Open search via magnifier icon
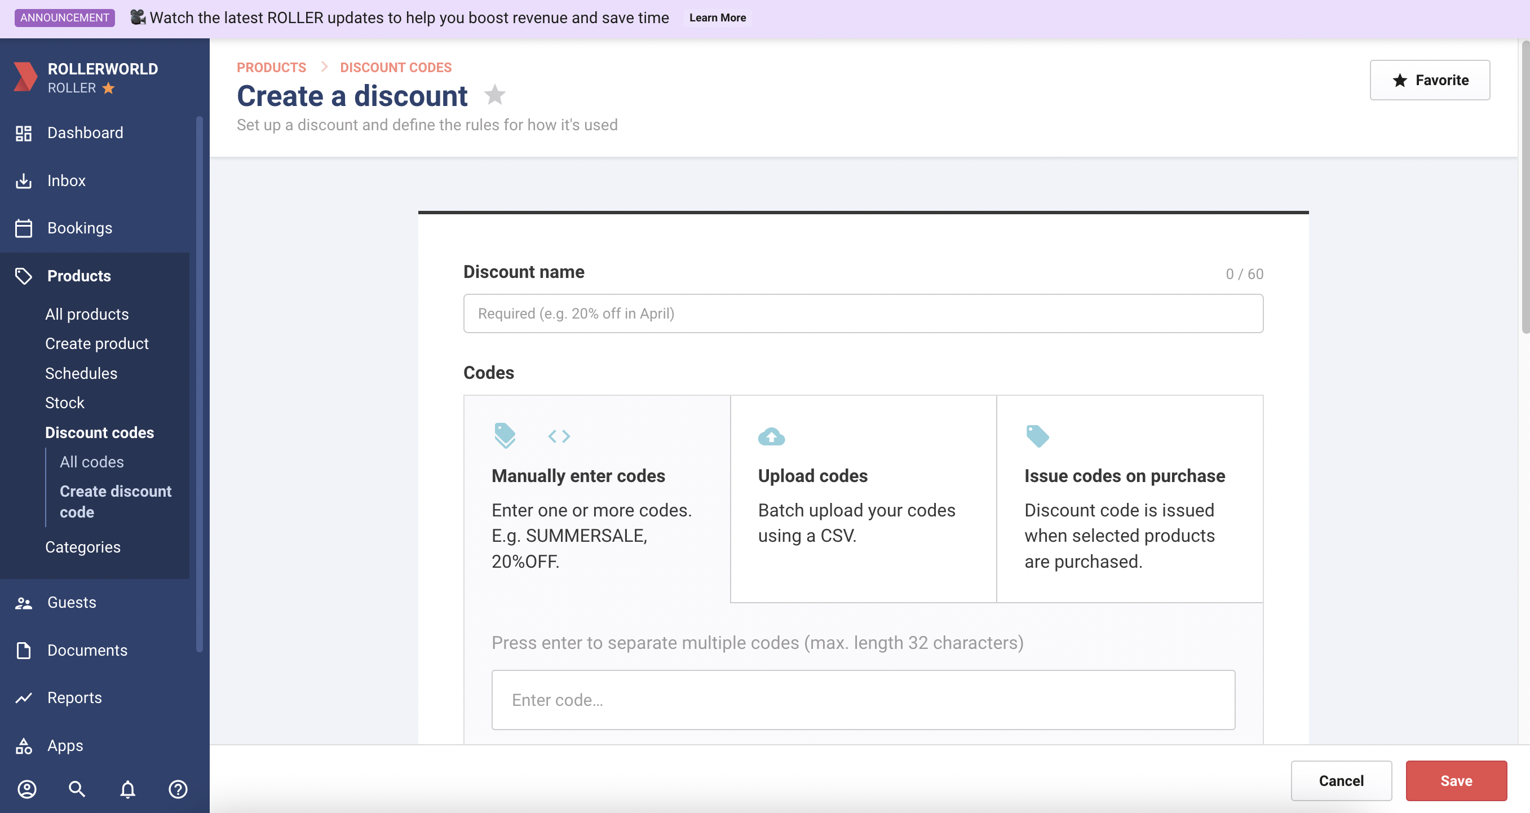 77,789
